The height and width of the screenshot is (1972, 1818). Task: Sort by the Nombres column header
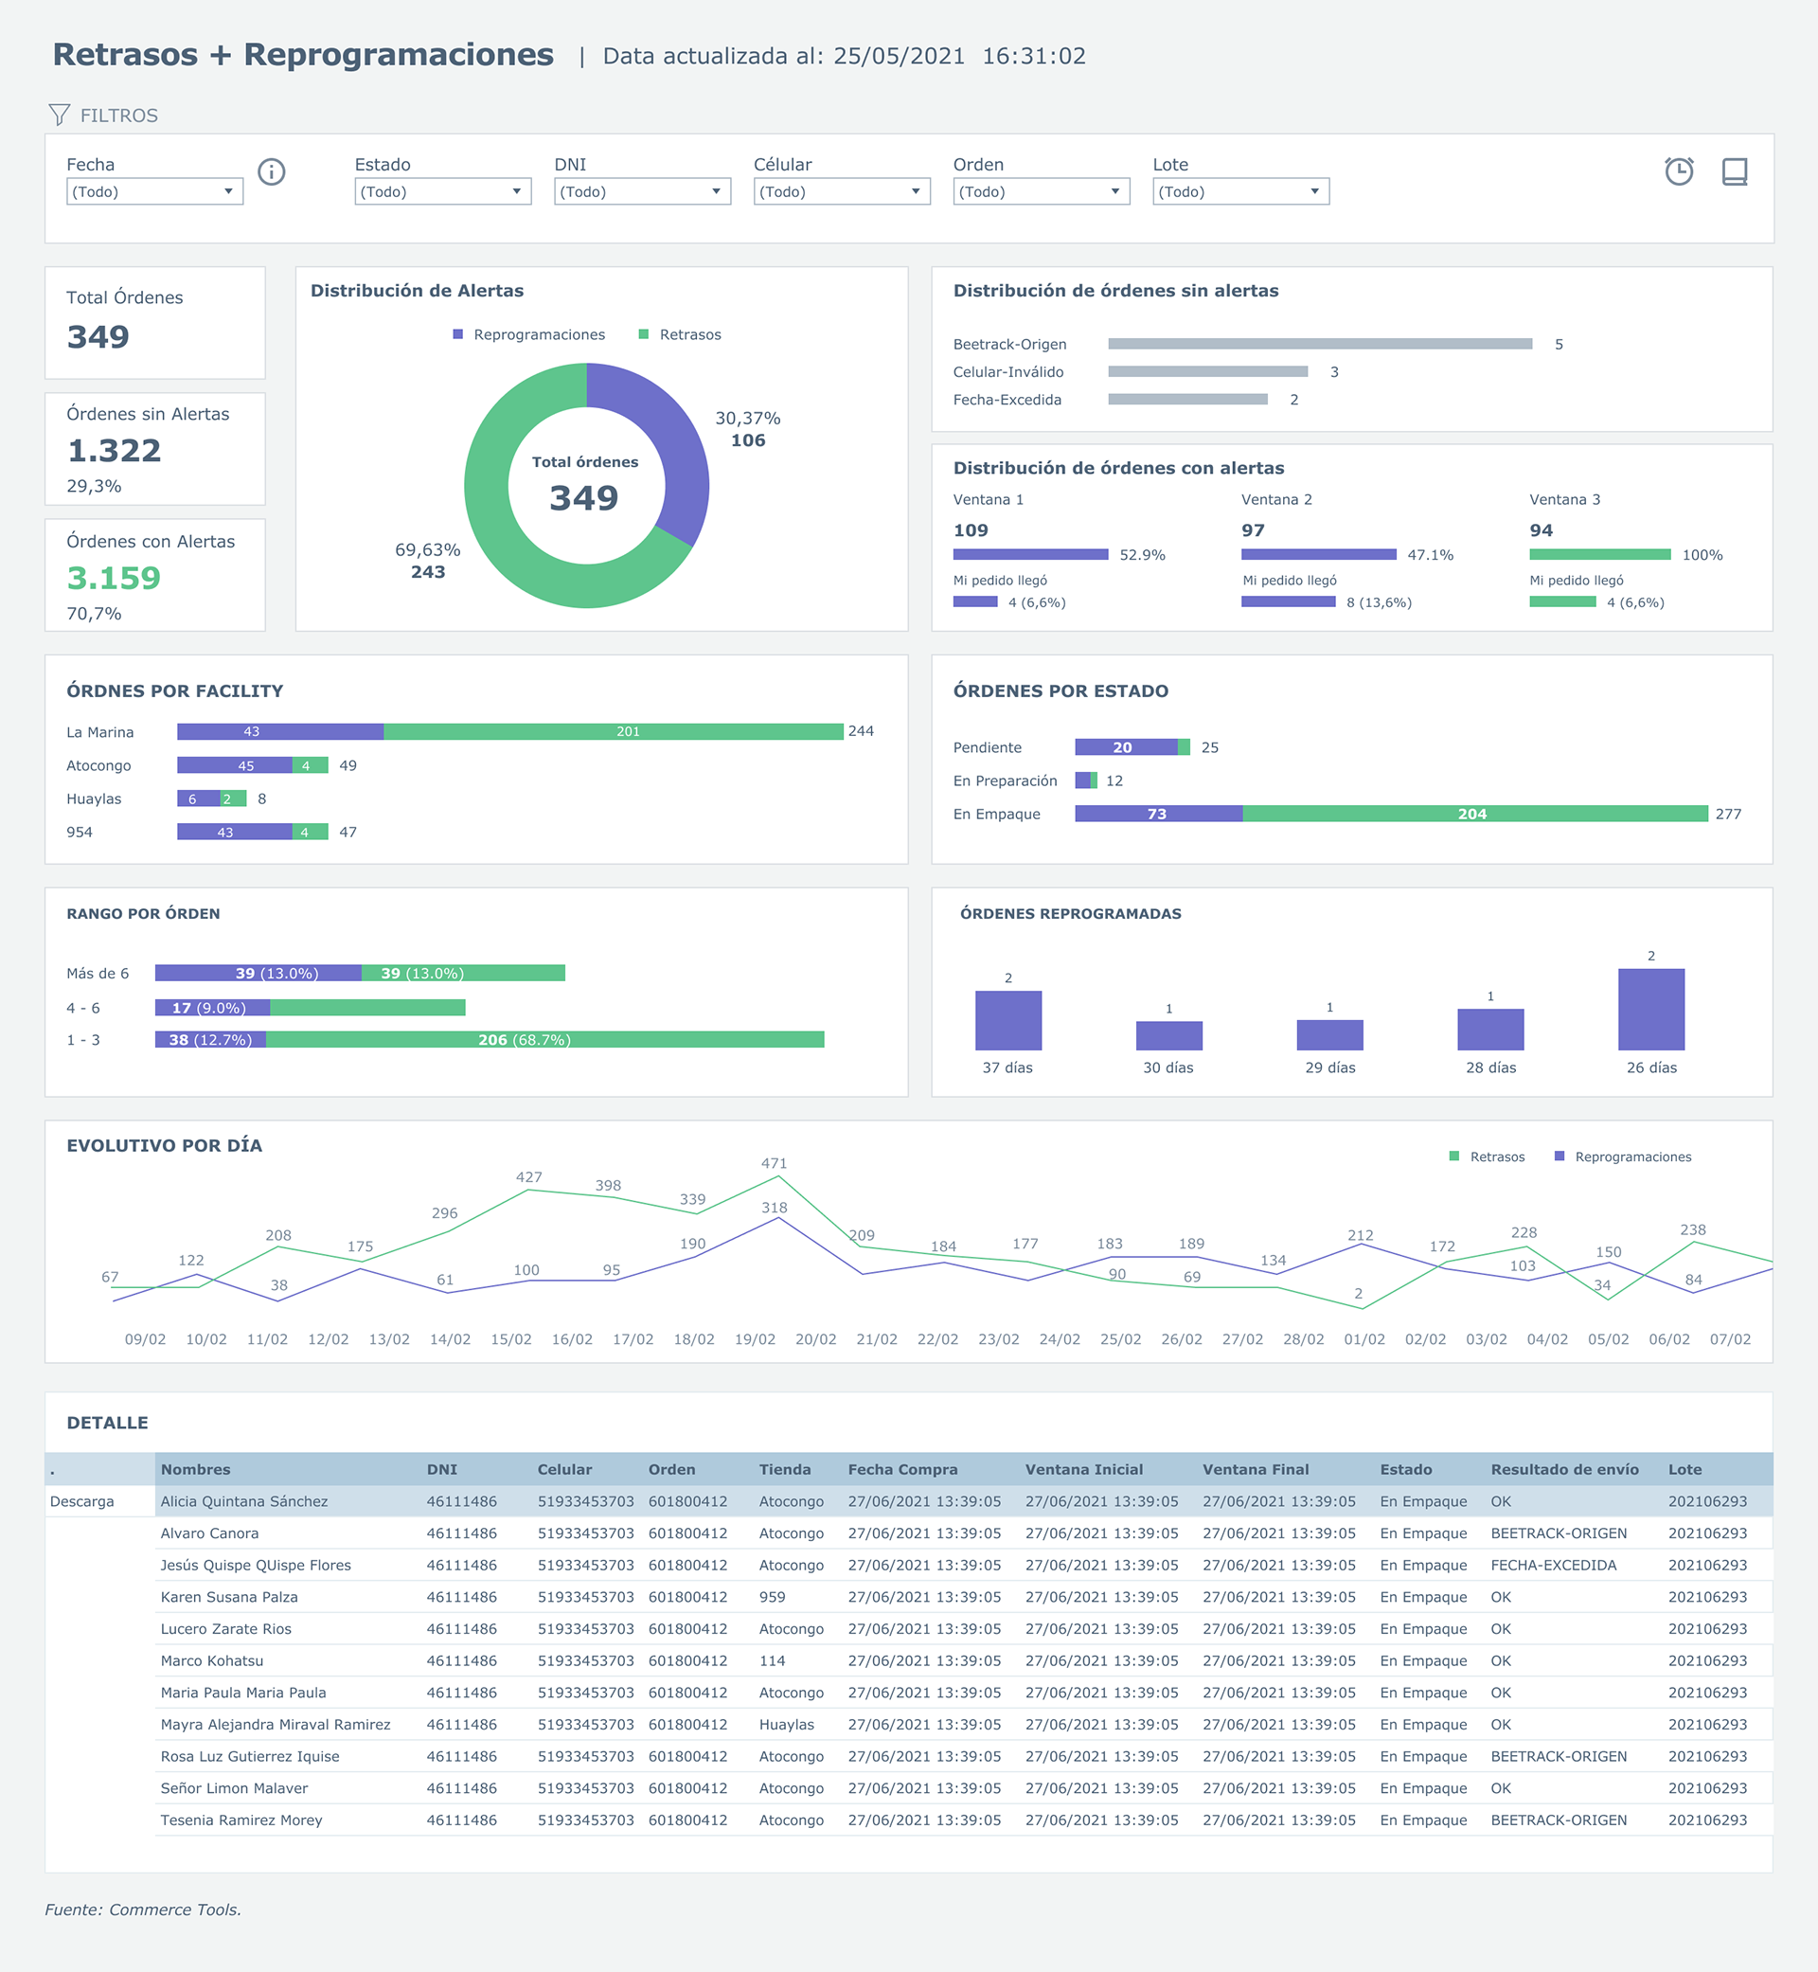tap(196, 1469)
